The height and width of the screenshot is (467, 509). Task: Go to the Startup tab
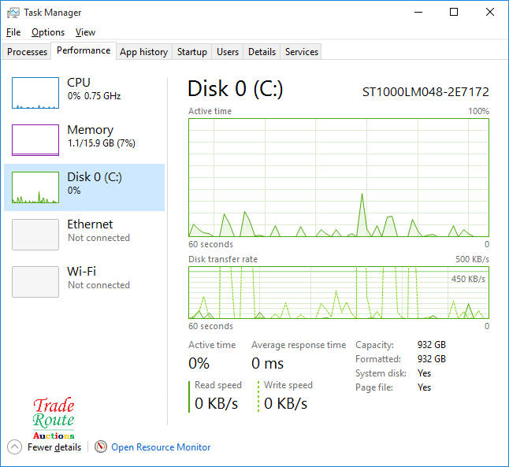[x=192, y=52]
